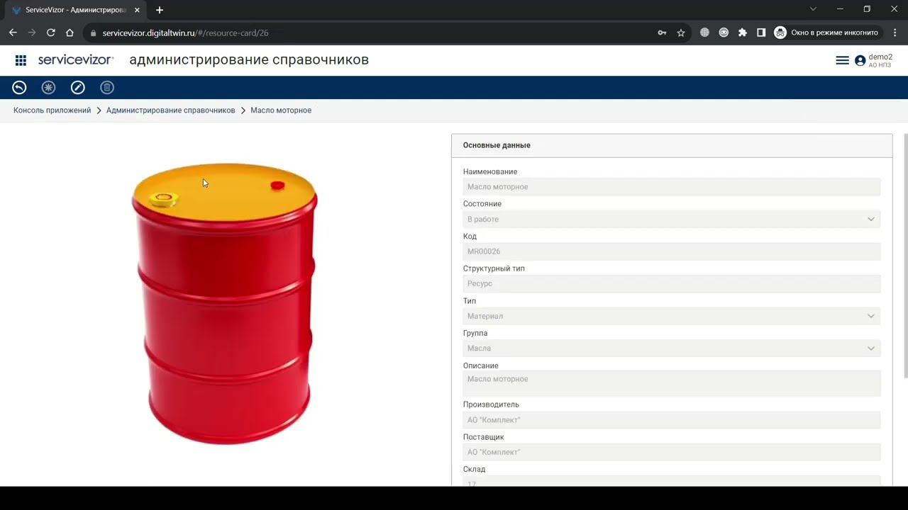Viewport: 908px width, 510px height.
Task: Open the password key icon
Action: pos(662,33)
